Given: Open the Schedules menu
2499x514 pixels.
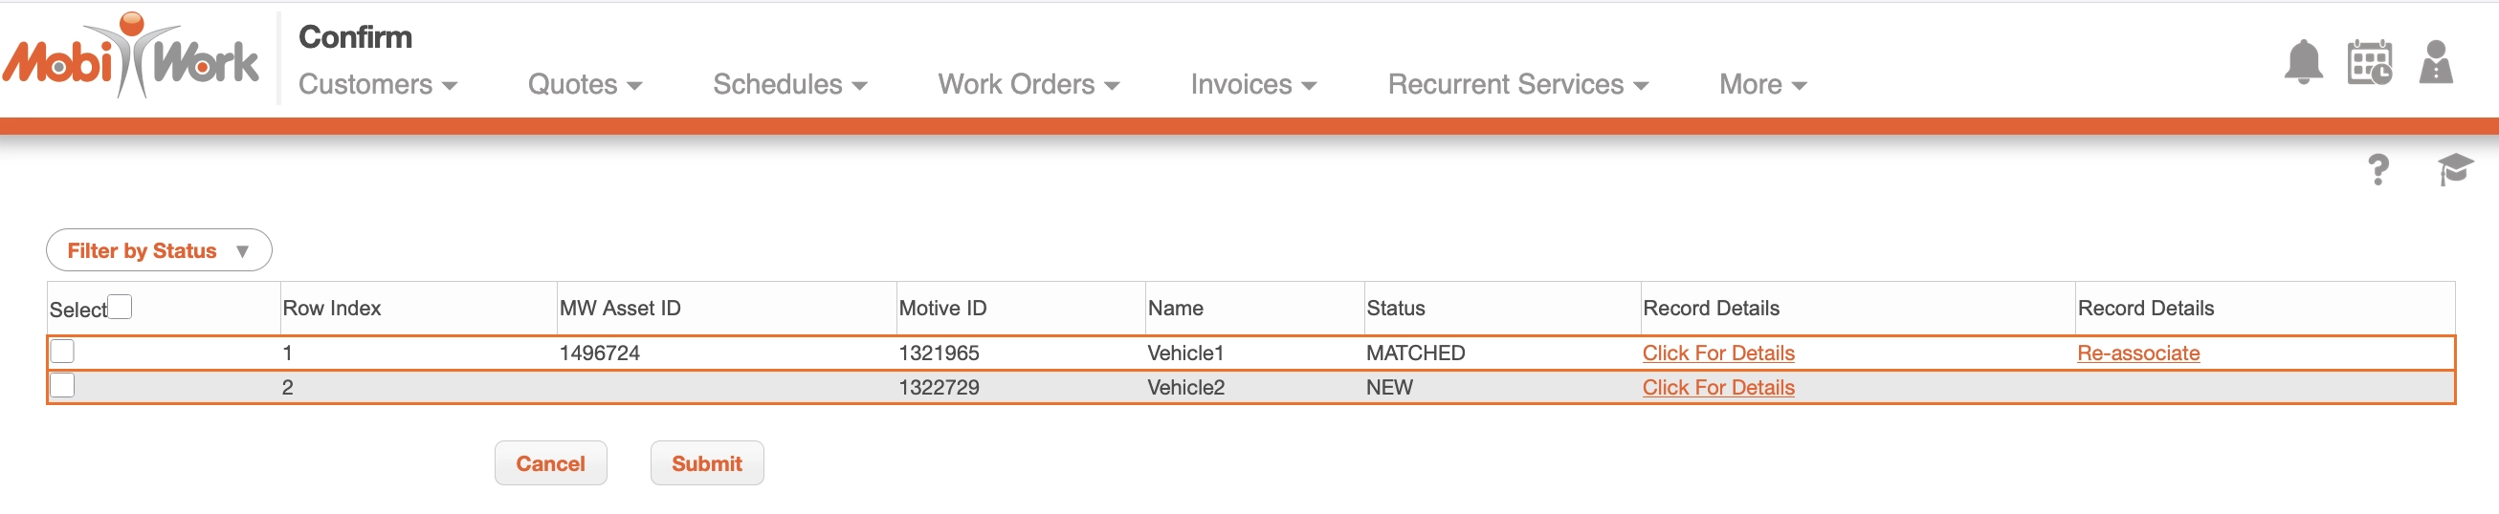Looking at the screenshot, I should 788,85.
